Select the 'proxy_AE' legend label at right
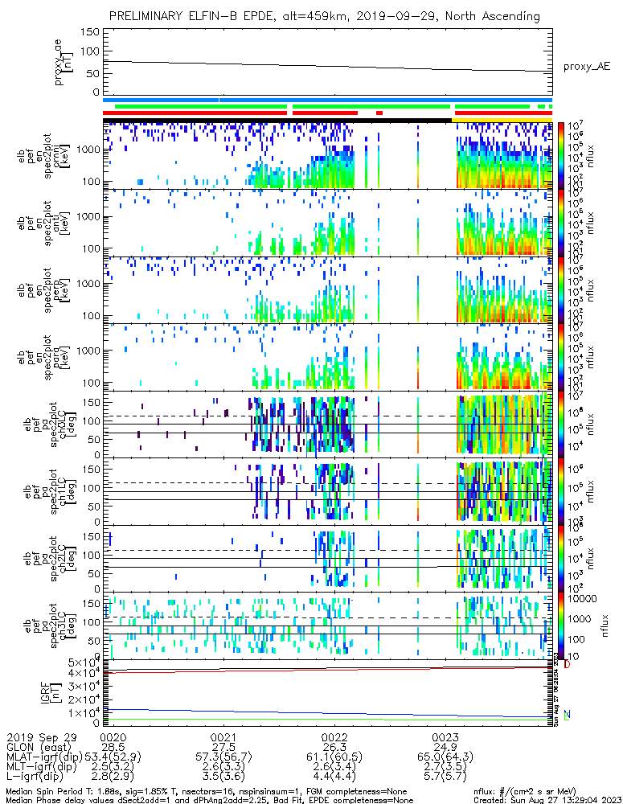623x804 pixels. tap(587, 67)
